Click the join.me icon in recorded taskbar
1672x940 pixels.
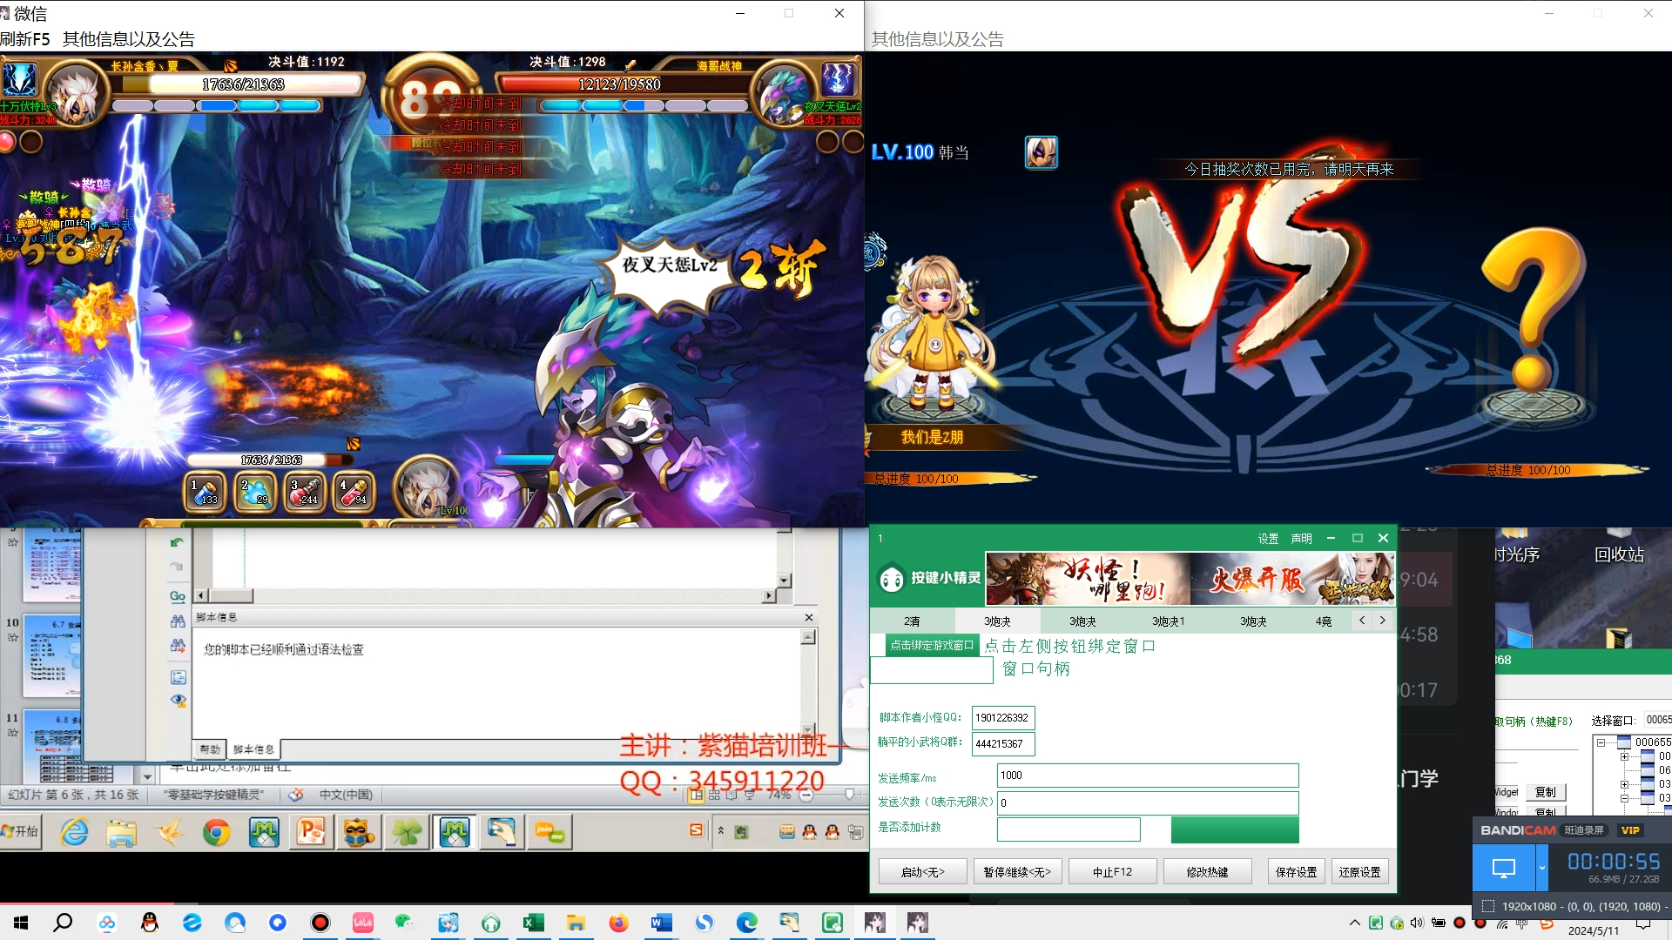[549, 833]
